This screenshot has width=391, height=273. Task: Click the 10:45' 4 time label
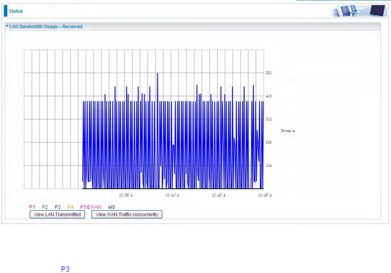click(265, 195)
